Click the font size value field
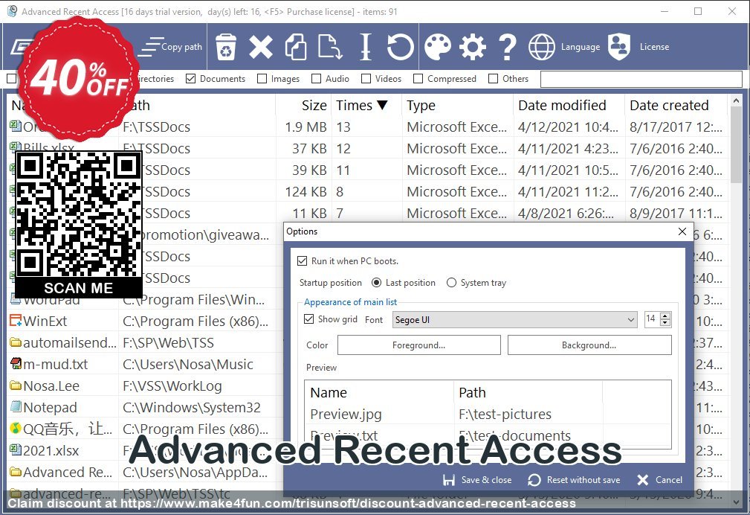Screen dimensions: 750x515 pyautogui.click(x=651, y=319)
